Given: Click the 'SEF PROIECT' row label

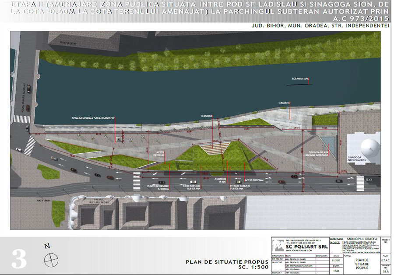Looking at the screenshot, I should 278,259.
